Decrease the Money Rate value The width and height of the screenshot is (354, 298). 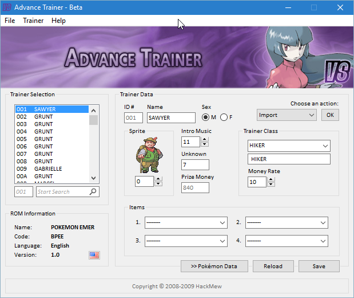tap(271, 185)
